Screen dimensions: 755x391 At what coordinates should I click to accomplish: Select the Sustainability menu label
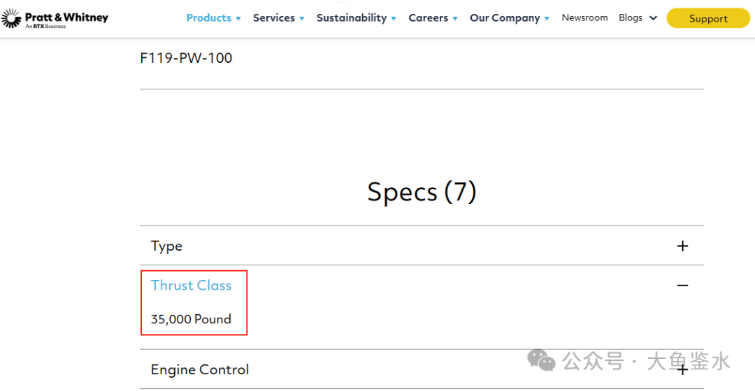351,18
